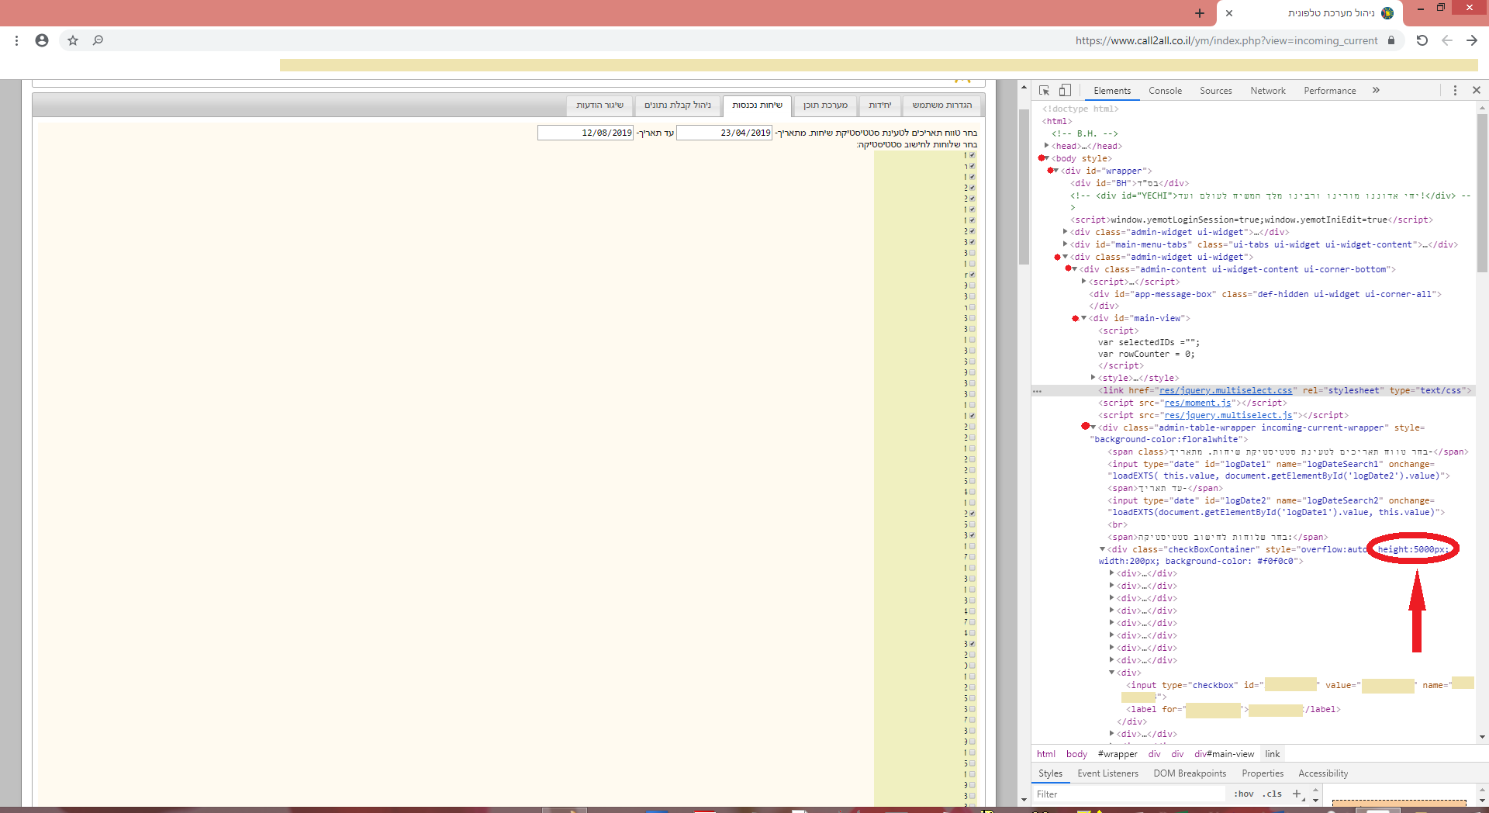This screenshot has height=813, width=1489.
Task: Toggle the first checkbox in the extensions list
Action: tap(972, 155)
